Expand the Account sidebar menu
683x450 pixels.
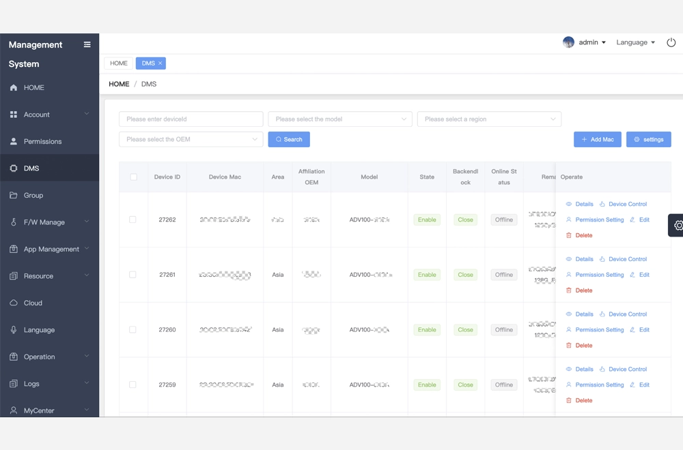pyautogui.click(x=49, y=115)
